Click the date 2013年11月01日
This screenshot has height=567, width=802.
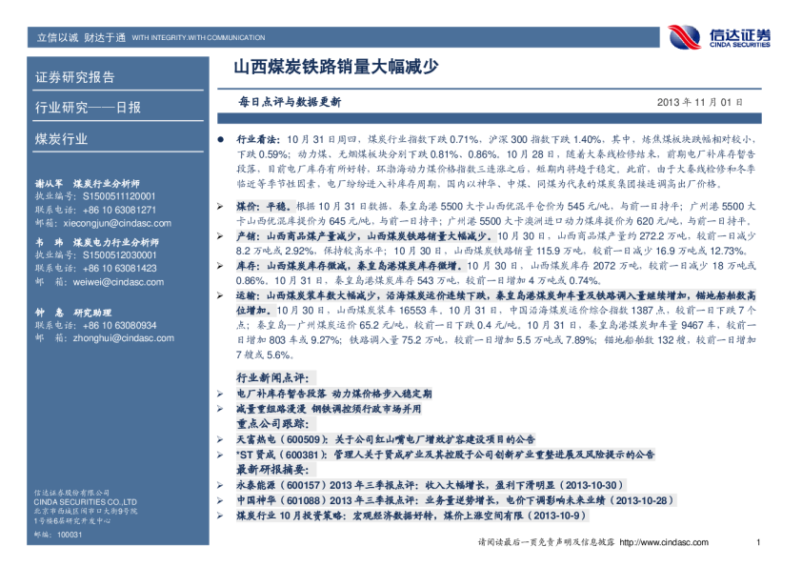coord(701,102)
